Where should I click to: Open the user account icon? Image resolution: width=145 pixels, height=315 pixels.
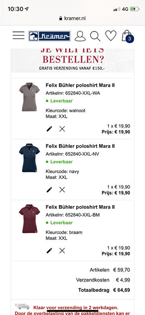point(80,36)
